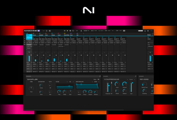Mute sound channel 5
The height and width of the screenshot is (120, 177).
[53, 63]
